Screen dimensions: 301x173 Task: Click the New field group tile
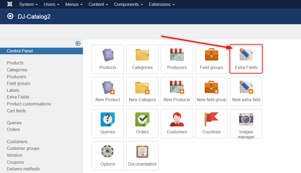click(212, 92)
